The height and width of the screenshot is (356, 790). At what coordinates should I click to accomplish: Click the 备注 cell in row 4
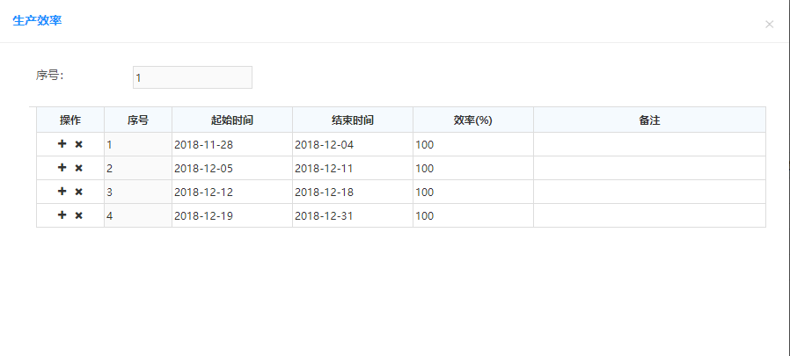tap(649, 215)
